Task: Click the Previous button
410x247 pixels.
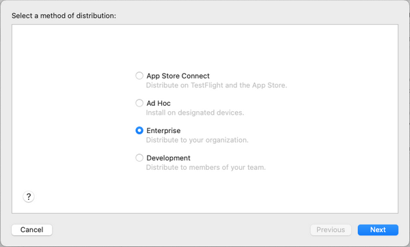Action: [x=331, y=230]
